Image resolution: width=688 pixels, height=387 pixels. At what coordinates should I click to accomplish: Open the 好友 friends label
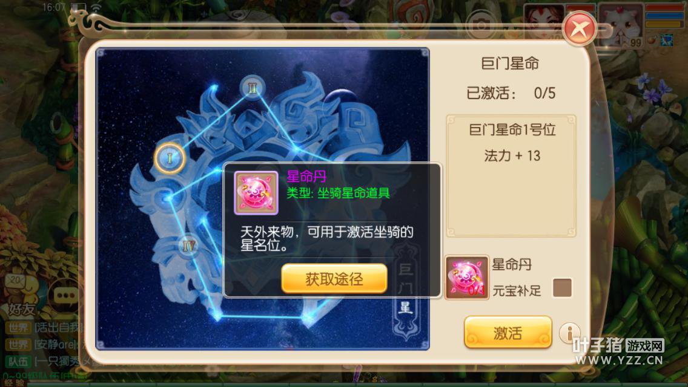(22, 310)
